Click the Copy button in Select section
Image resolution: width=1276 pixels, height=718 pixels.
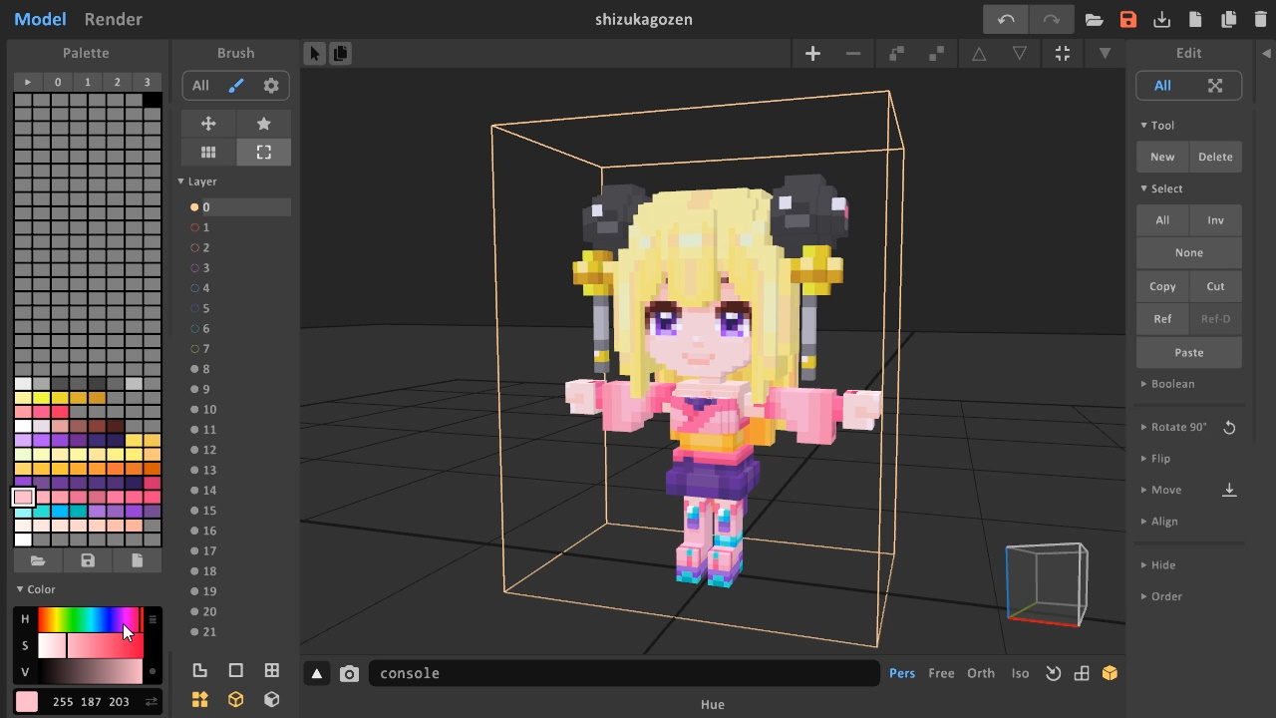tap(1162, 286)
